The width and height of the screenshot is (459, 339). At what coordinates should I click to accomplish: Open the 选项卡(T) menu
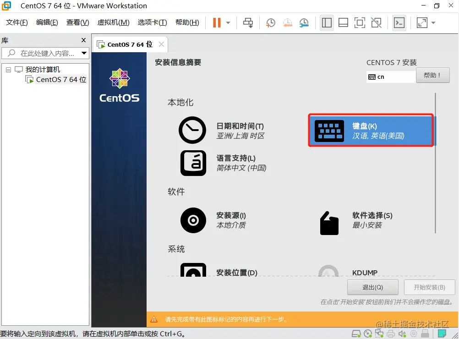point(152,22)
